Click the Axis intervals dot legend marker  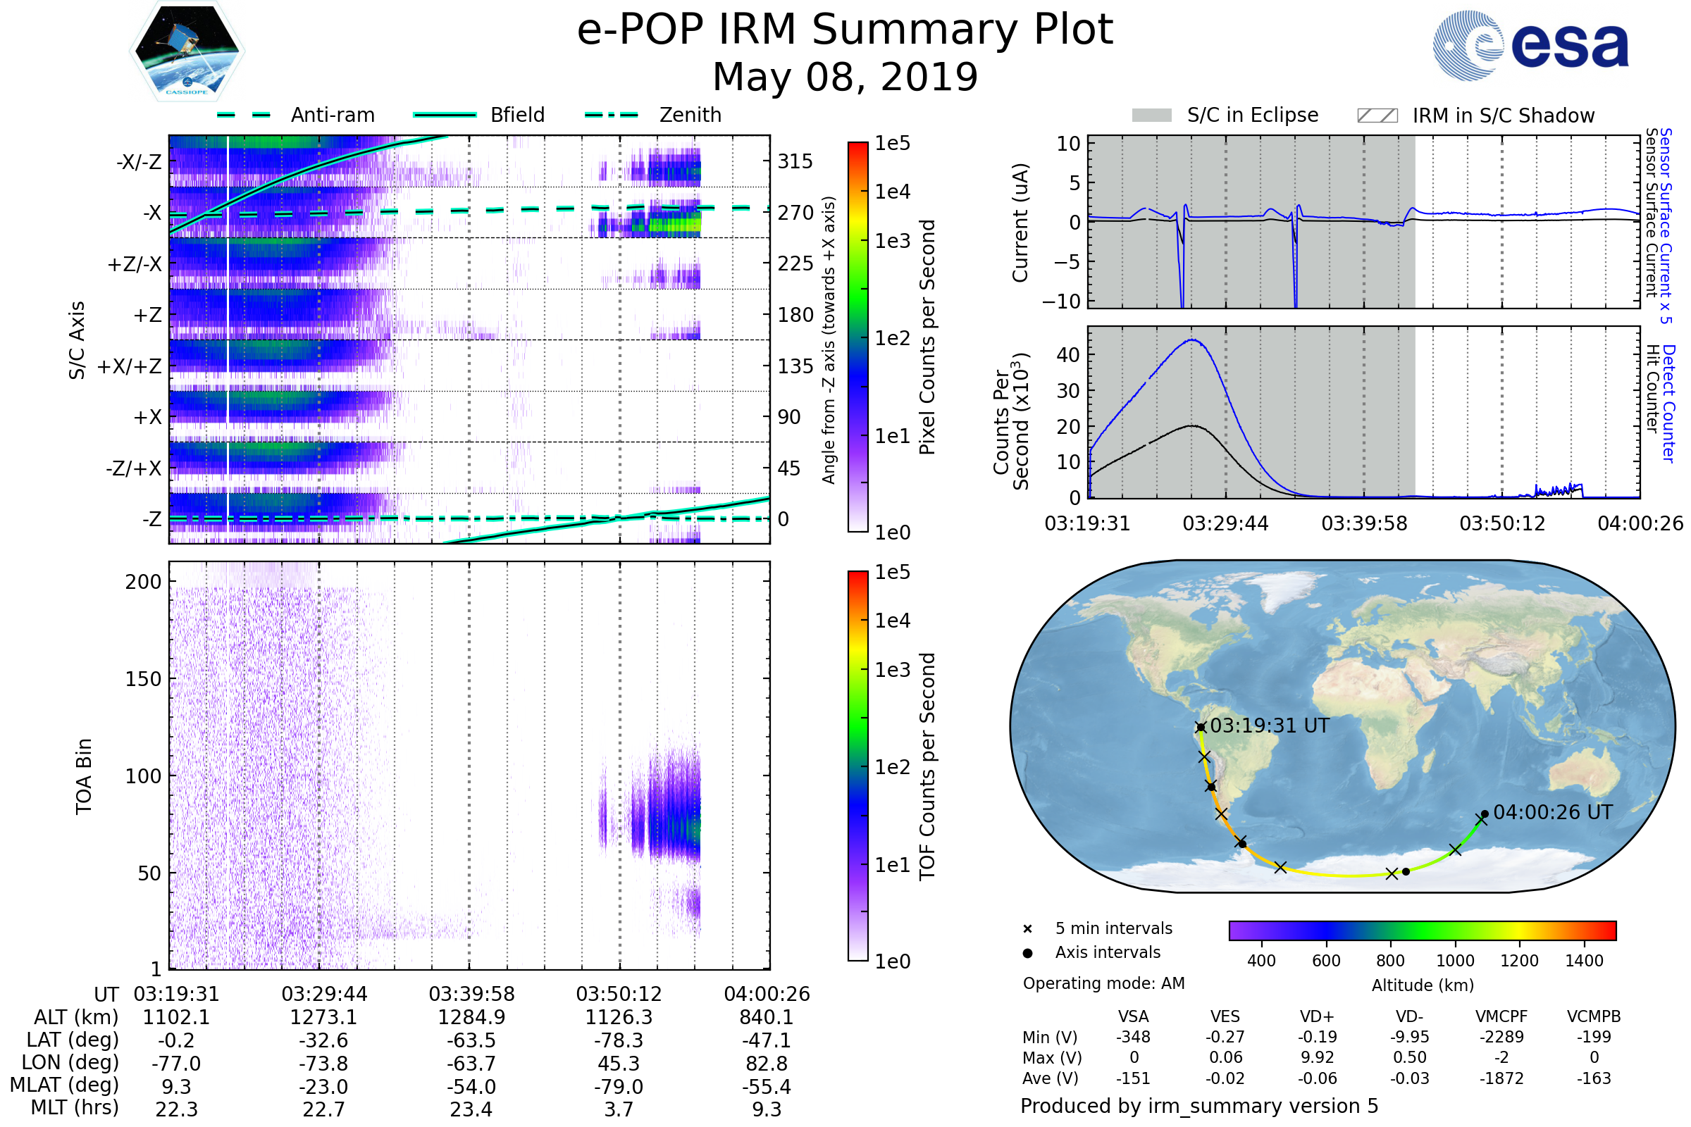(1027, 953)
